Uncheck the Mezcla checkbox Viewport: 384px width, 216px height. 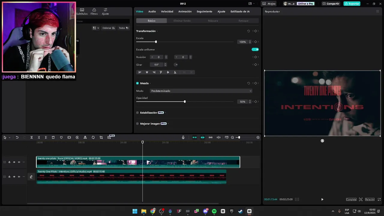click(x=137, y=83)
